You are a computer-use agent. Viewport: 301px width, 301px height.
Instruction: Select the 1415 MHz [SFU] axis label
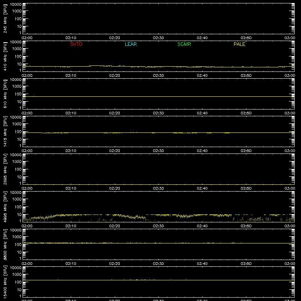click(x=5, y=132)
